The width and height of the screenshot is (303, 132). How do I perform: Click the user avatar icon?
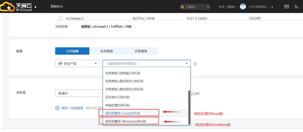243,7
